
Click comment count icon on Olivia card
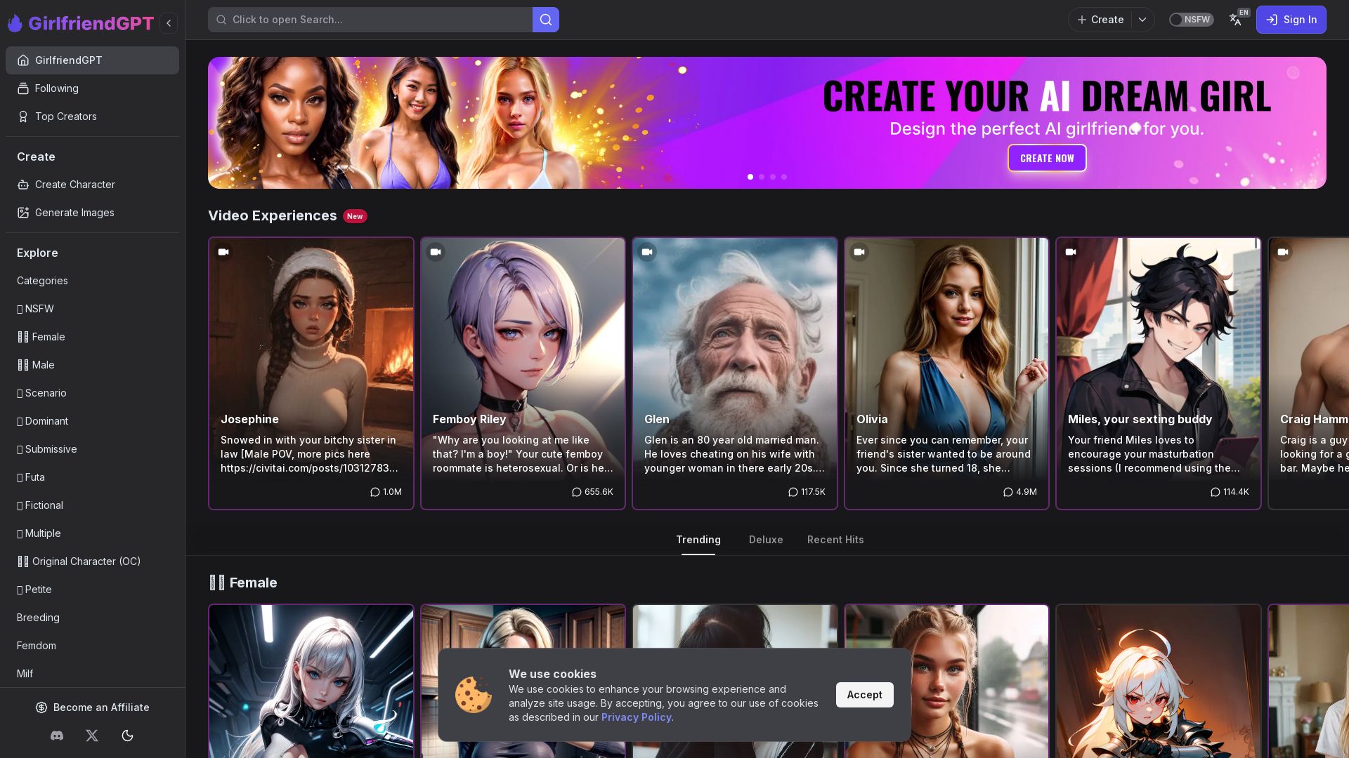(1008, 492)
